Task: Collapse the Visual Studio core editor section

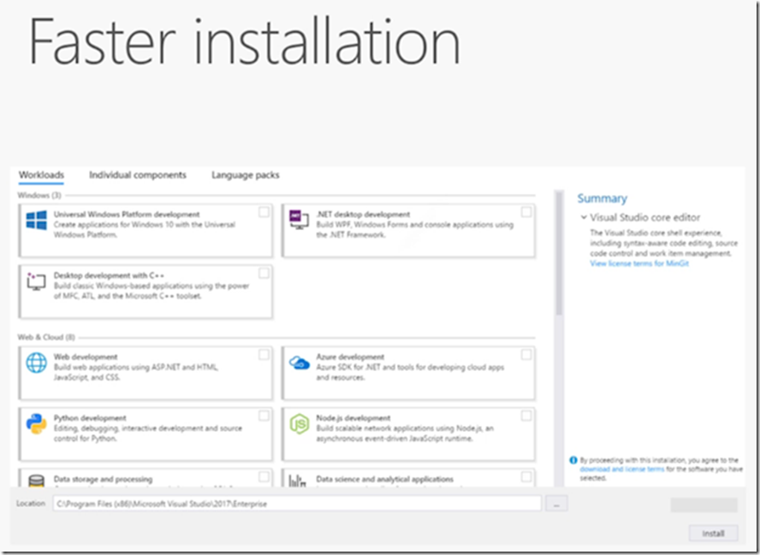Action: (x=584, y=217)
